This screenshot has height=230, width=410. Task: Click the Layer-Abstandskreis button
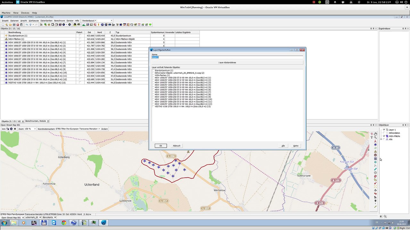(x=227, y=63)
